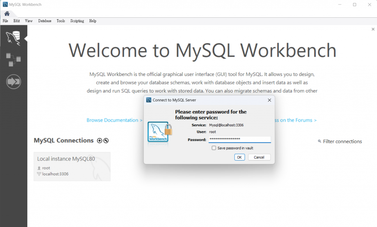Open the Edit menu

tap(17, 21)
